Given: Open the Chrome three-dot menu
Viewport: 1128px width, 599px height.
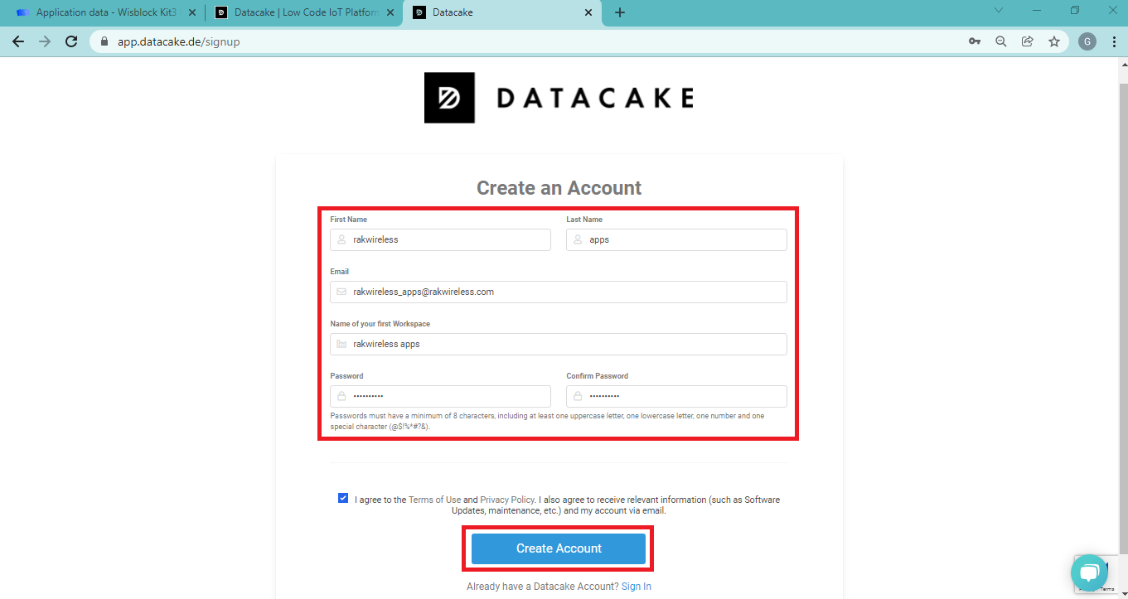Looking at the screenshot, I should (x=1115, y=41).
